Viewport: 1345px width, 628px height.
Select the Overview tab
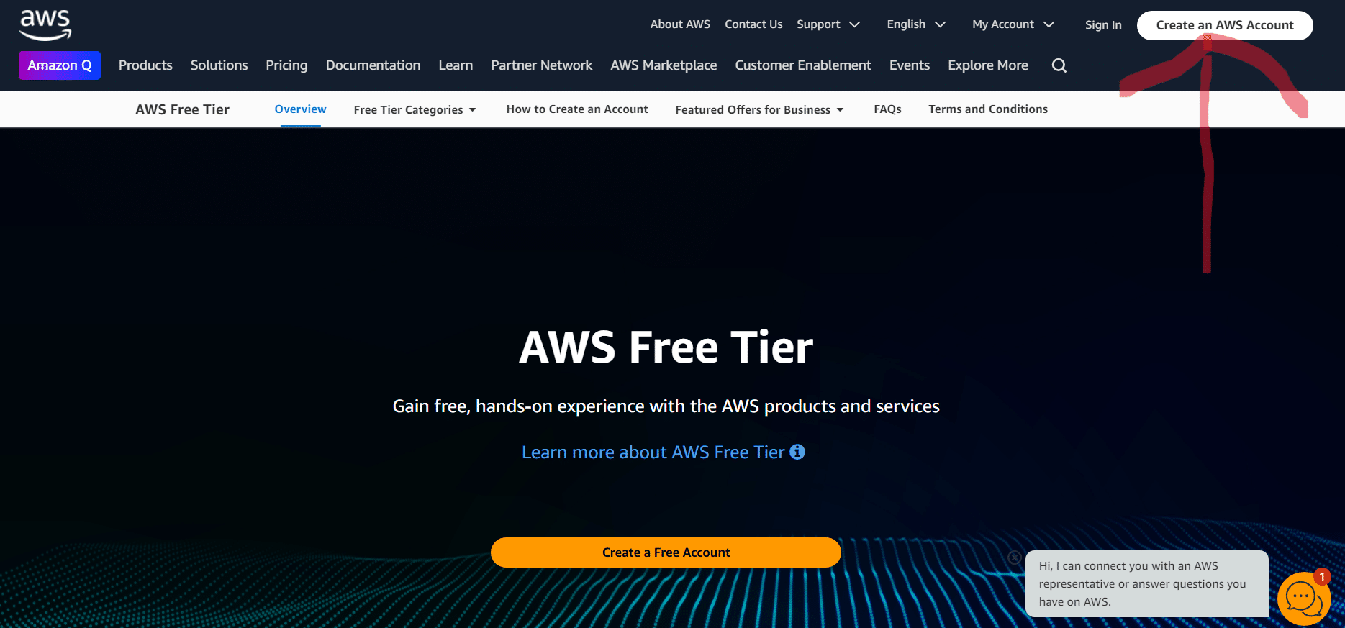300,109
